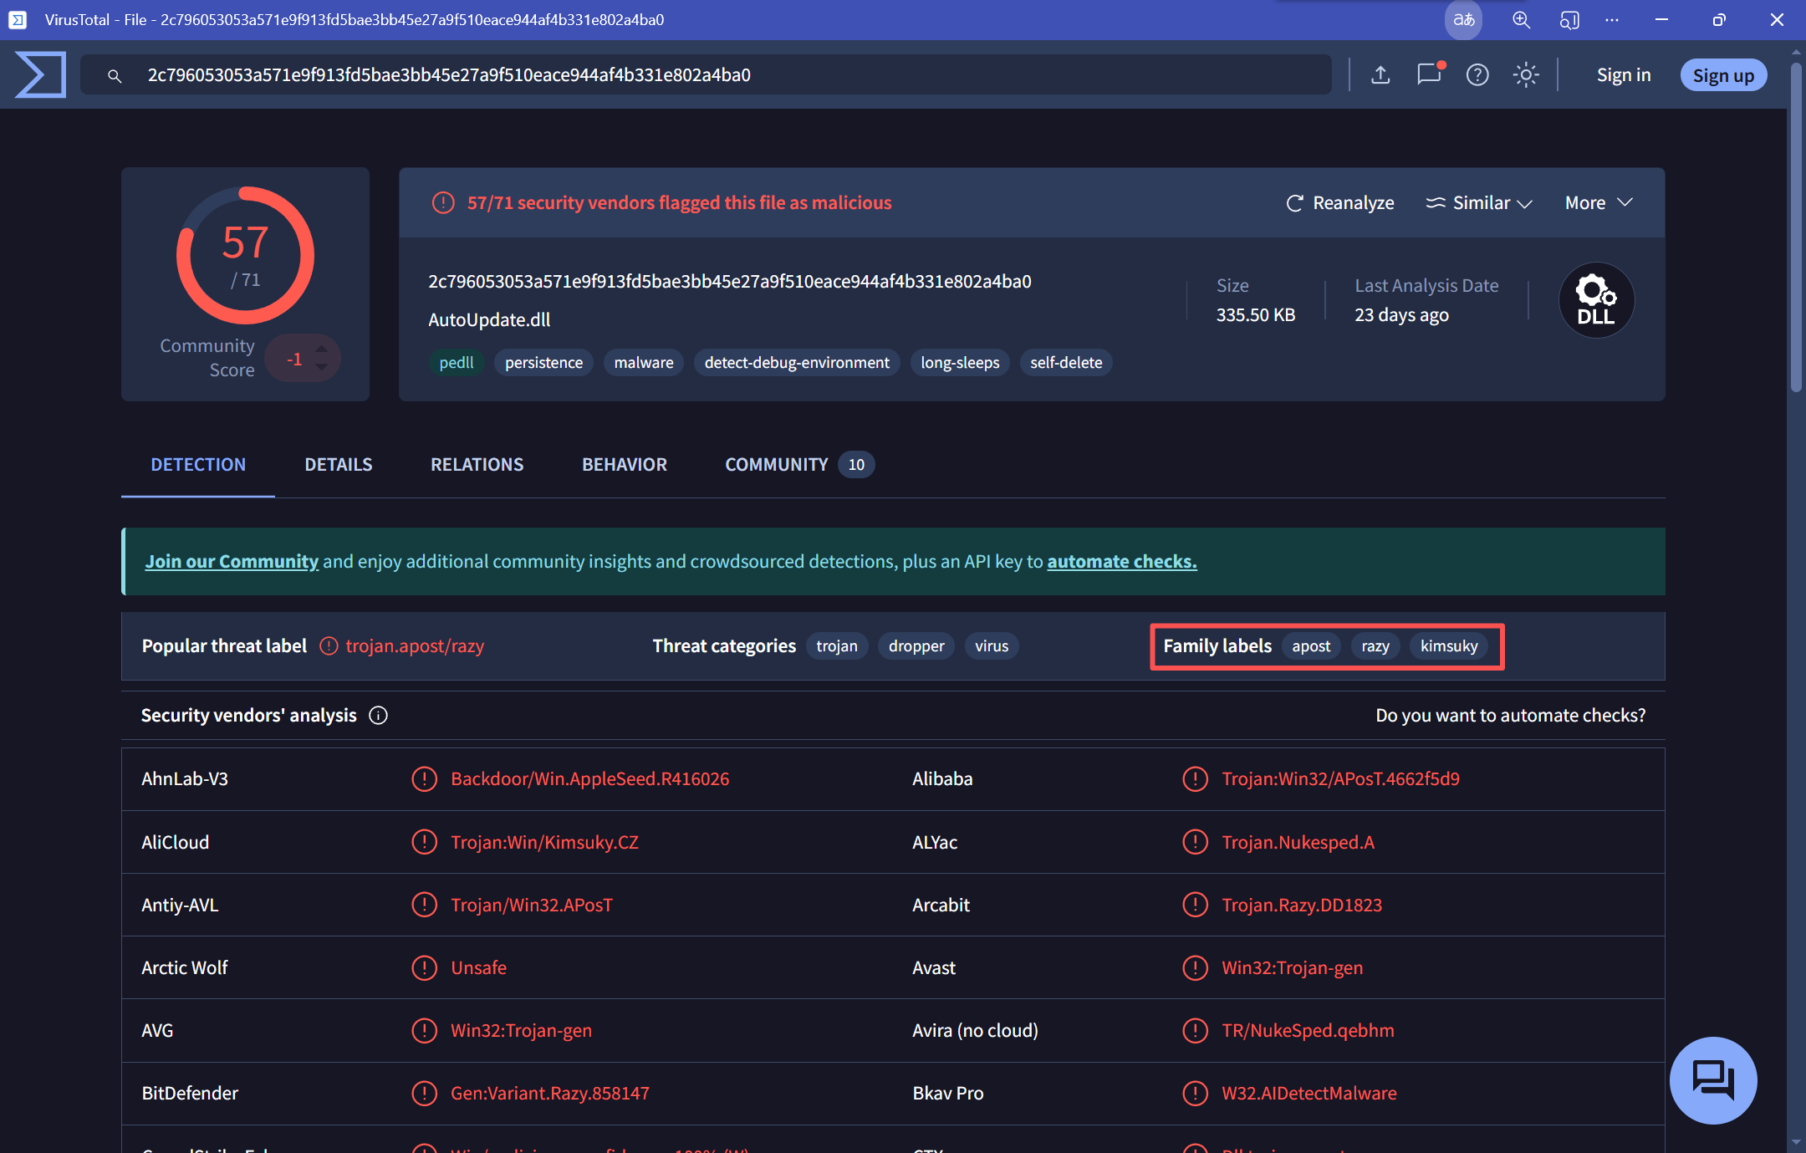Viewport: 1806px width, 1153px height.
Task: Click the malware tag
Action: tap(644, 363)
